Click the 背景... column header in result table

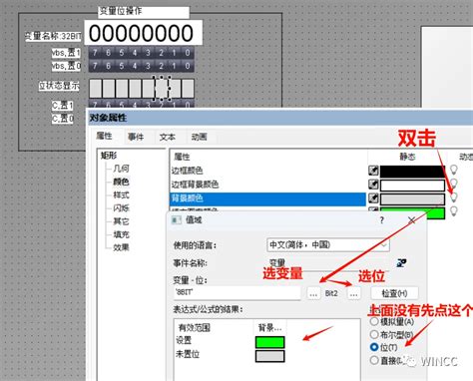point(270,328)
